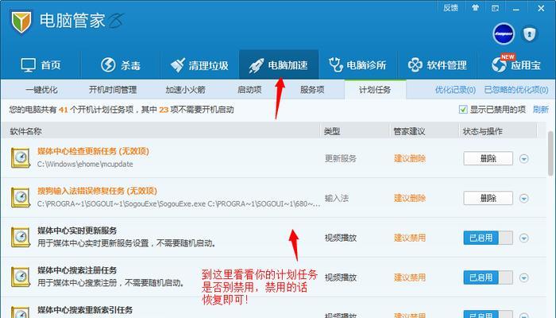The image size is (556, 318).
Task: Click the 软件管理 flower icon
Action: point(415,65)
